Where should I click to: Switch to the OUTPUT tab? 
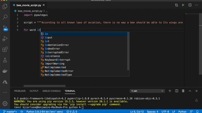(34, 91)
